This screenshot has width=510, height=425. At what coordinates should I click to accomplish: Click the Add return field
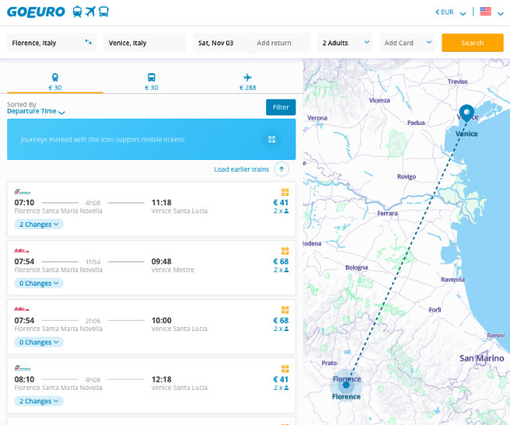coord(281,43)
